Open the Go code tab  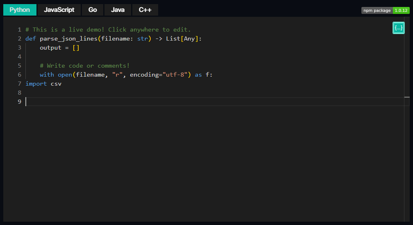point(93,10)
